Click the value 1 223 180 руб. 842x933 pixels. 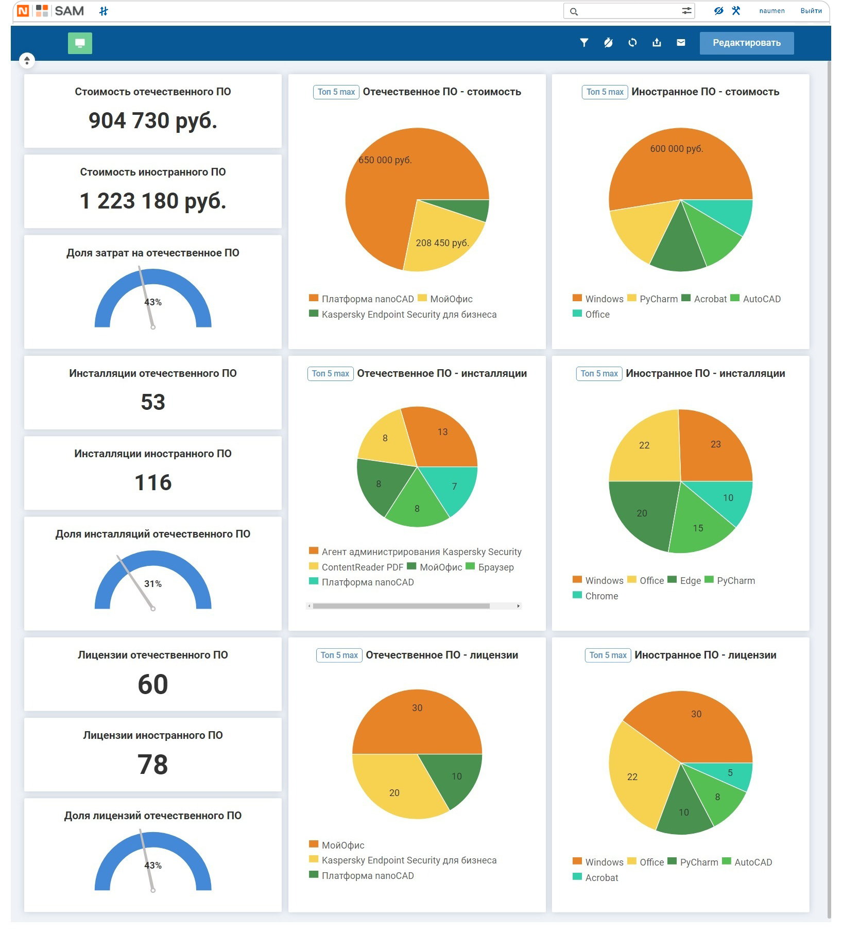(153, 201)
